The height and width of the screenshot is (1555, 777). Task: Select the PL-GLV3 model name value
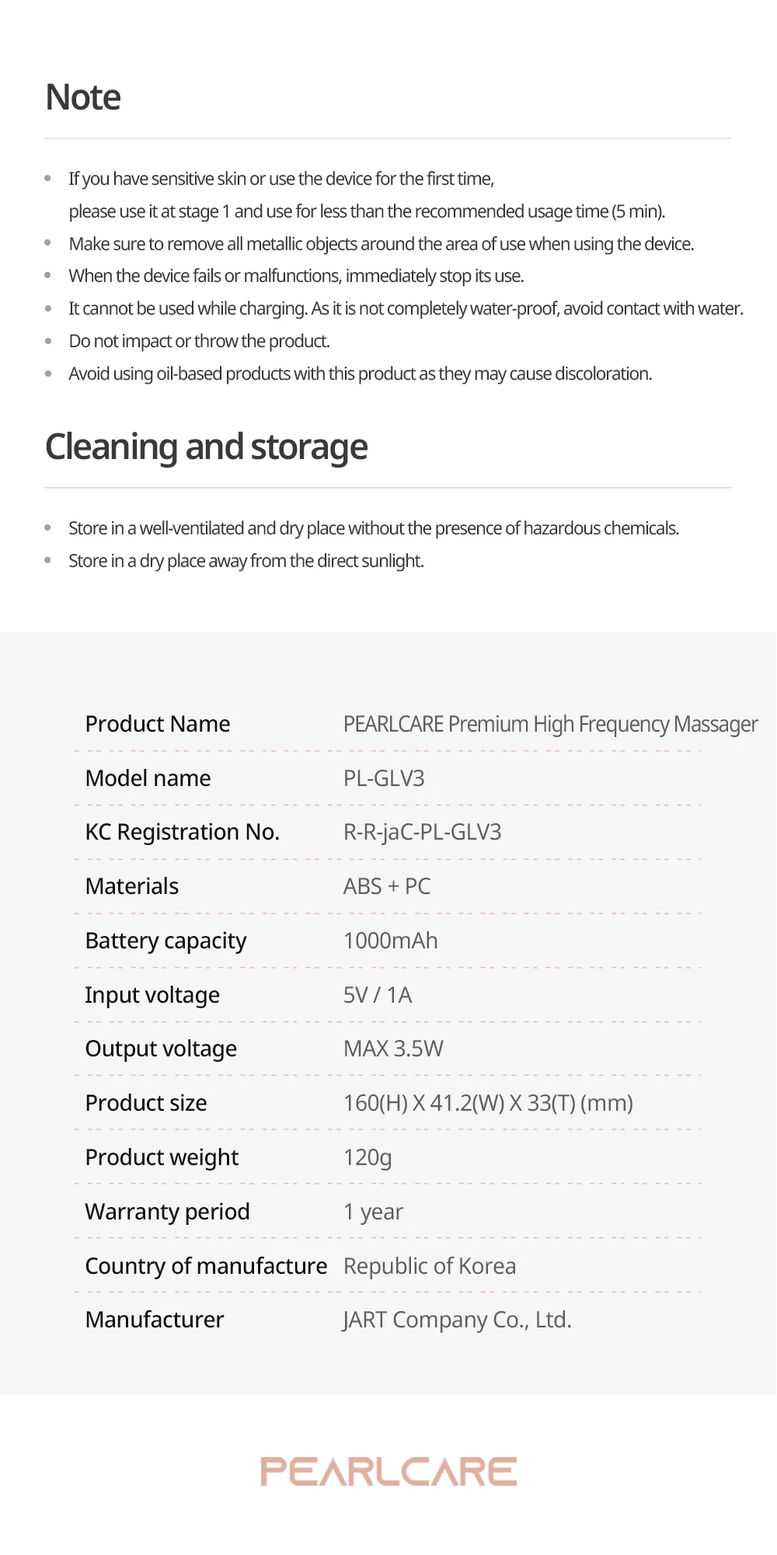pyautogui.click(x=384, y=778)
